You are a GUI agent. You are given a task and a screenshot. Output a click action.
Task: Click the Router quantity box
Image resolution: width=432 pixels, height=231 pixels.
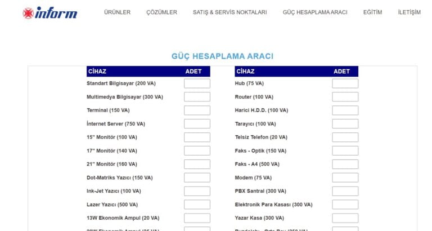click(345, 97)
